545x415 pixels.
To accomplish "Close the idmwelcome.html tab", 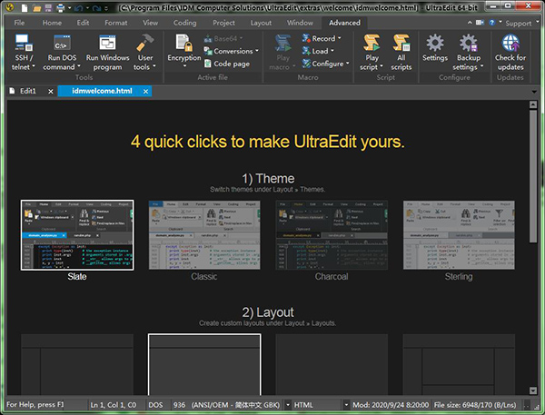I will pyautogui.click(x=145, y=92).
